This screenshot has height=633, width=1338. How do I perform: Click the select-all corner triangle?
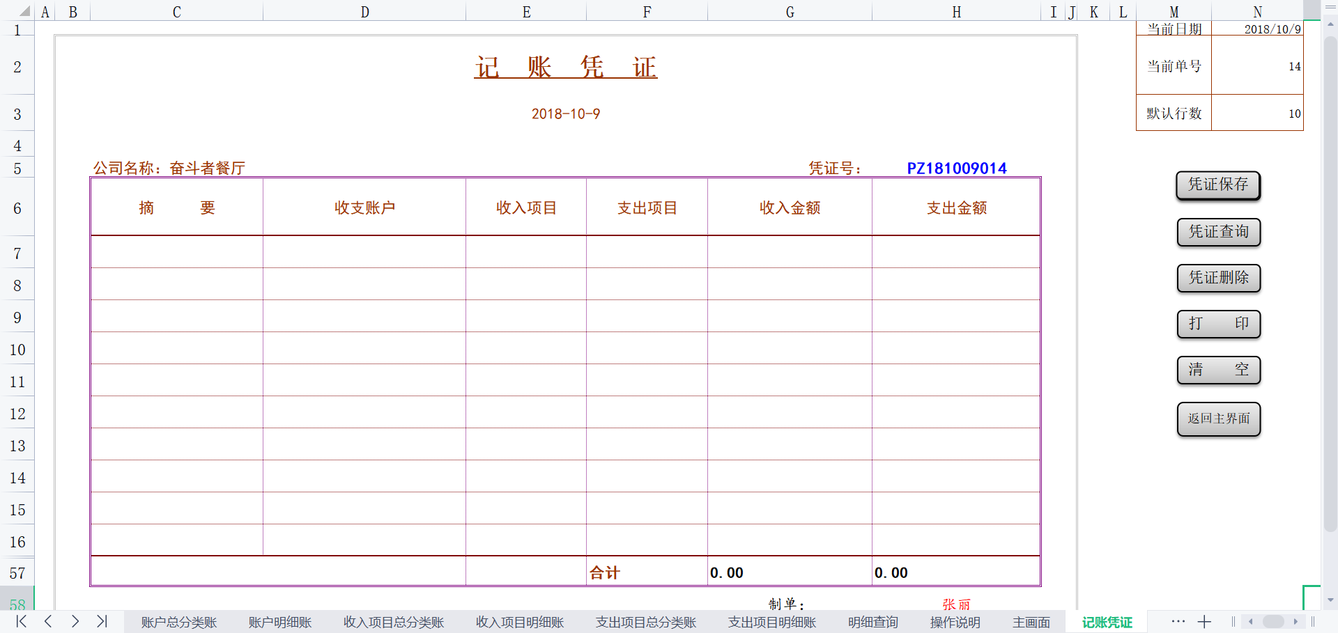pos(24,11)
